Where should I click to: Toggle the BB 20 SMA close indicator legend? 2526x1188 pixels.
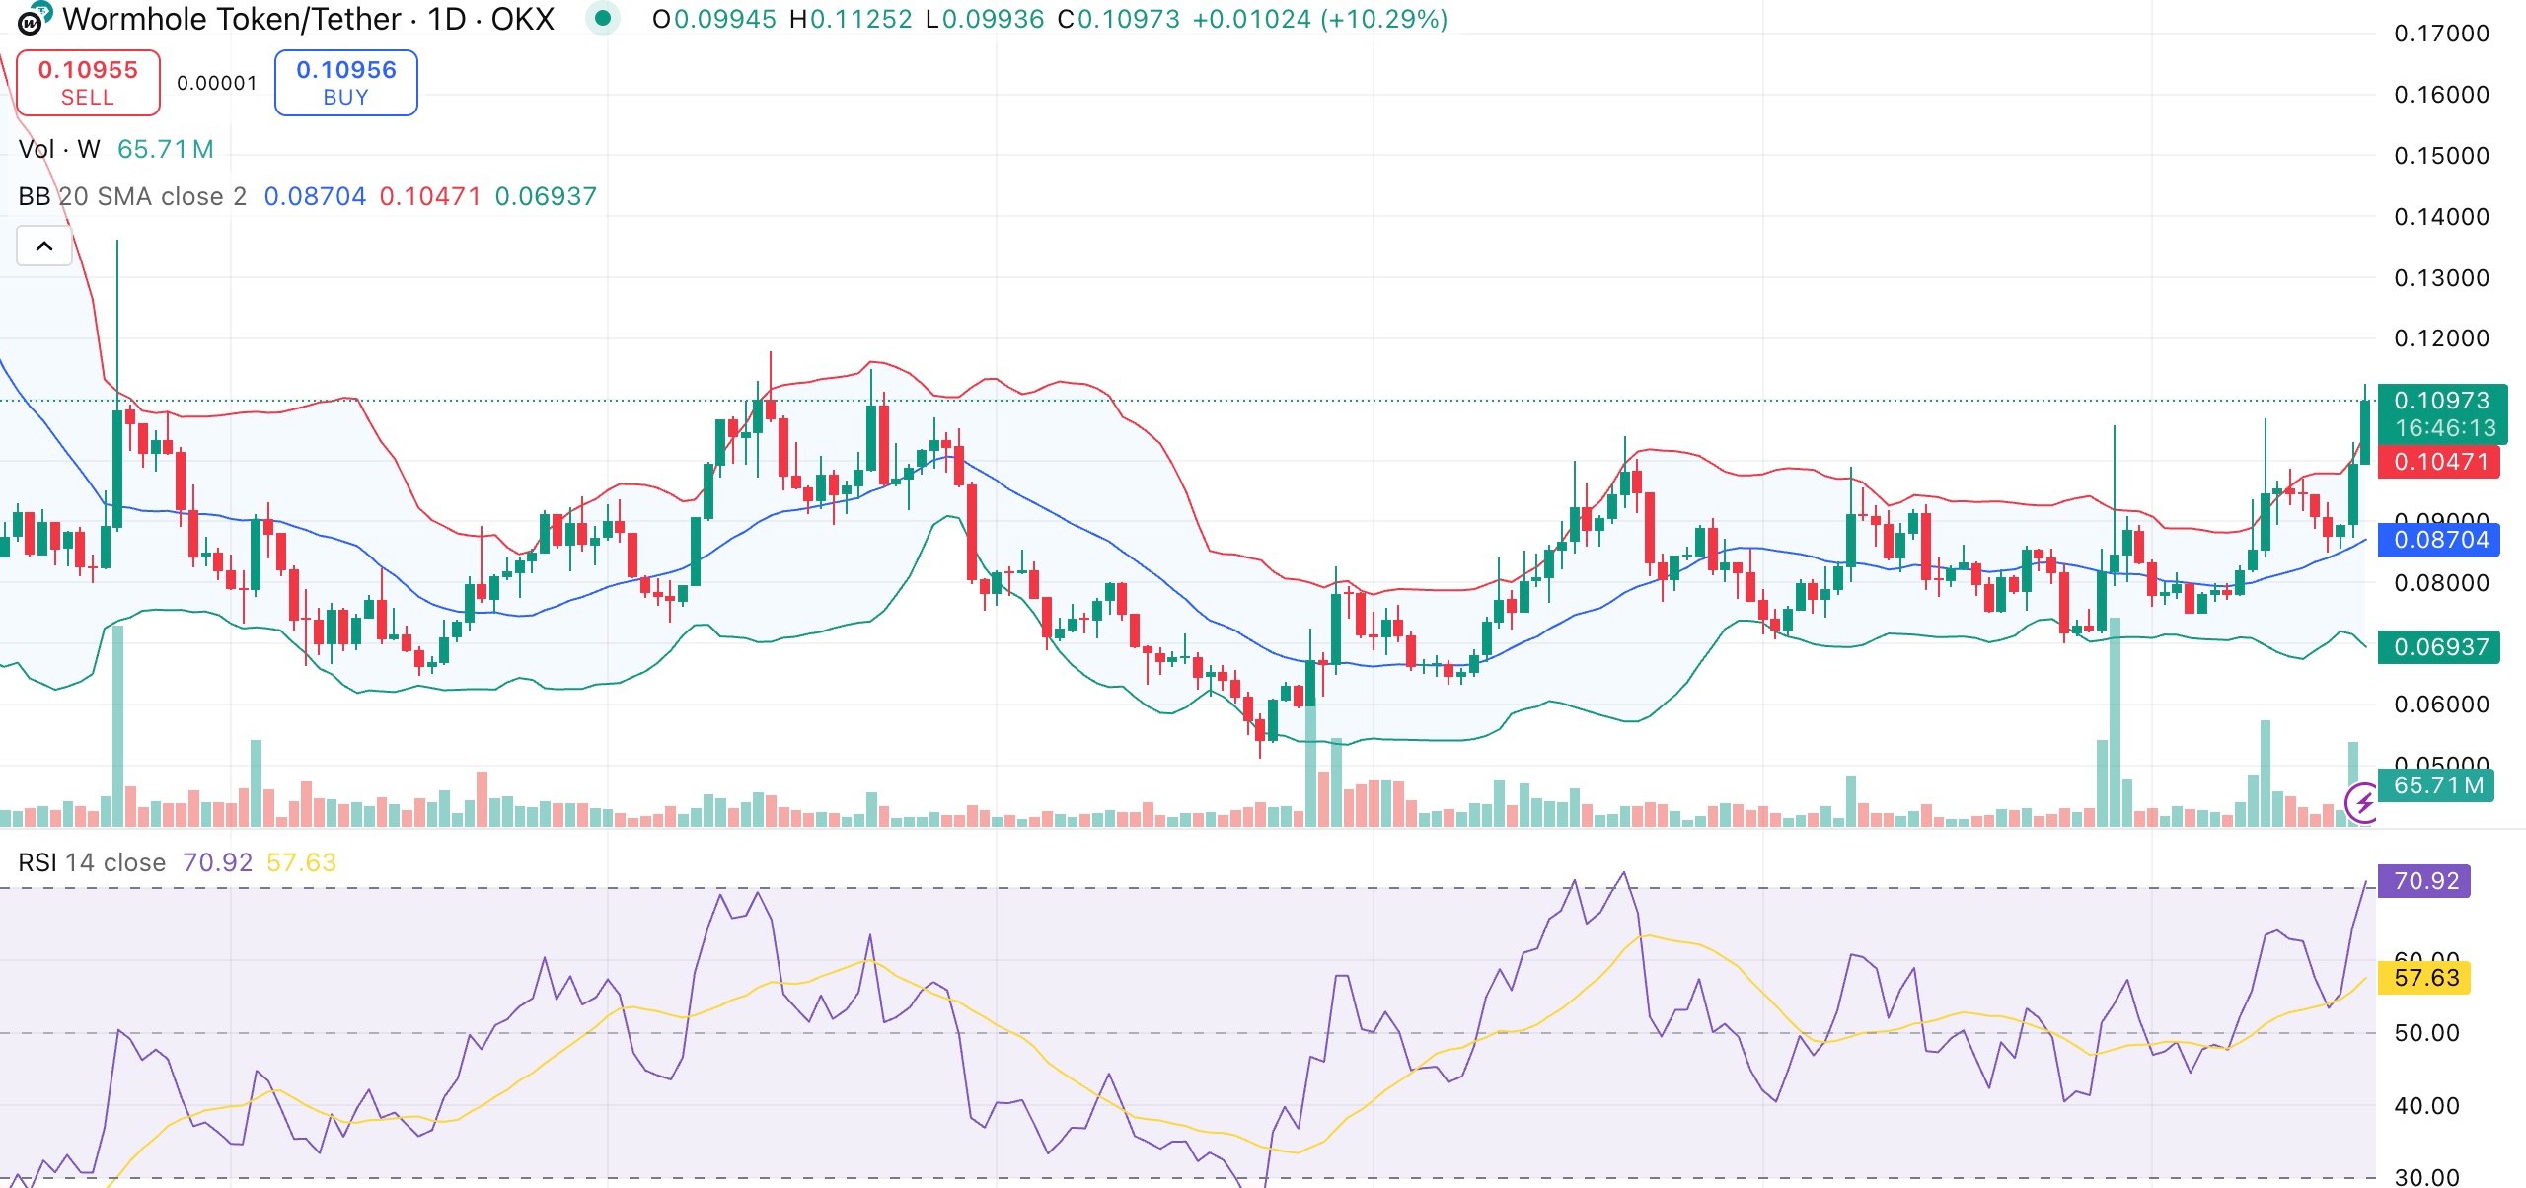[118, 196]
